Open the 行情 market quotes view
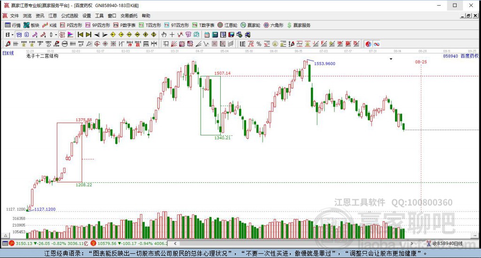481x258 pixels. point(13,25)
